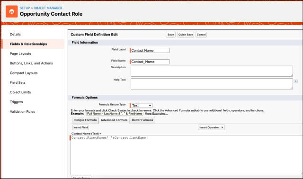The width and height of the screenshot is (303, 179).
Task: Click the Object Manager layers icon
Action: [x=11, y=11]
